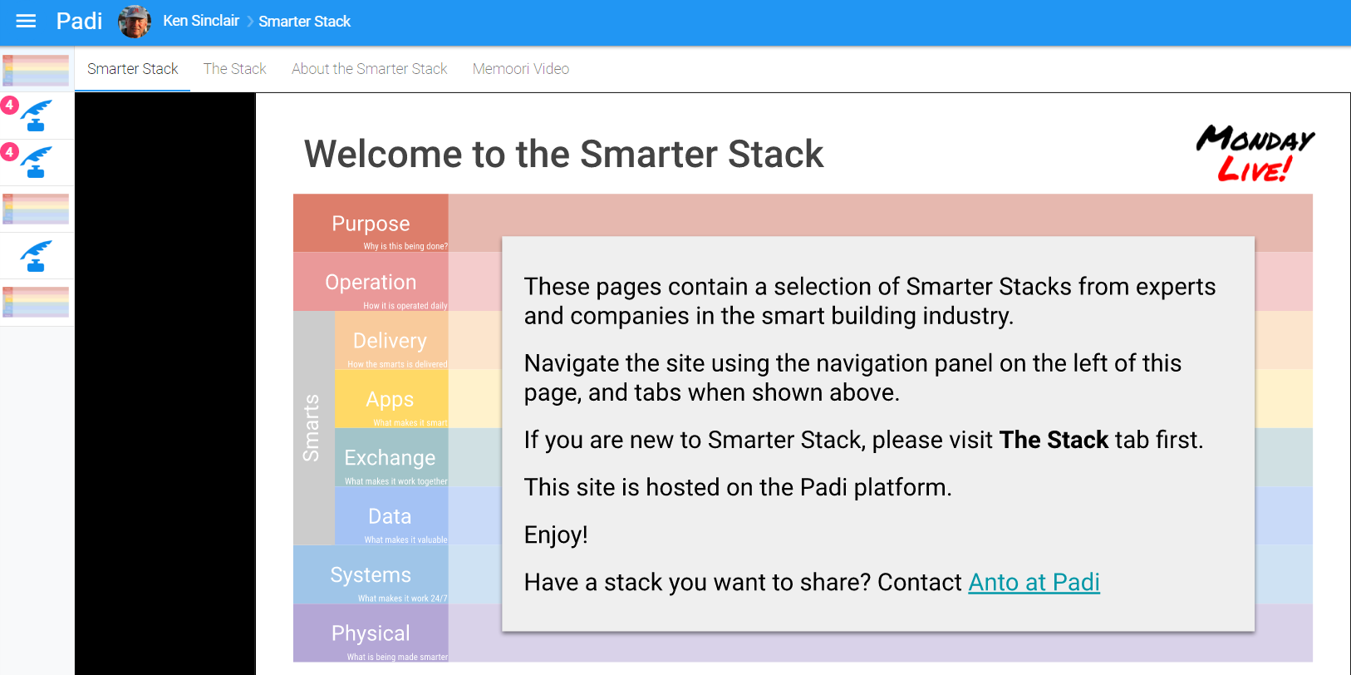
Task: Open the Memoori Video tab
Action: pos(521,69)
